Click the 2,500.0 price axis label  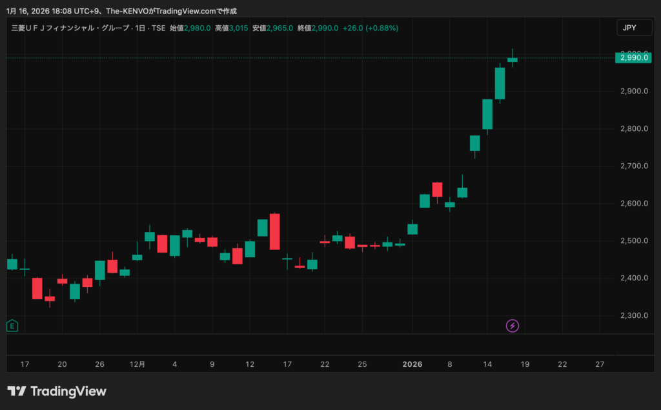click(633, 240)
